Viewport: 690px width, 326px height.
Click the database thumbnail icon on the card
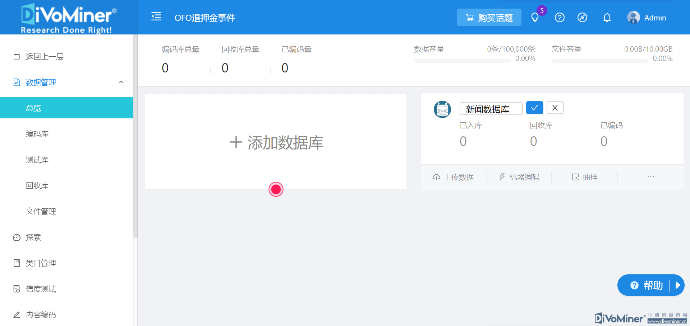442,109
